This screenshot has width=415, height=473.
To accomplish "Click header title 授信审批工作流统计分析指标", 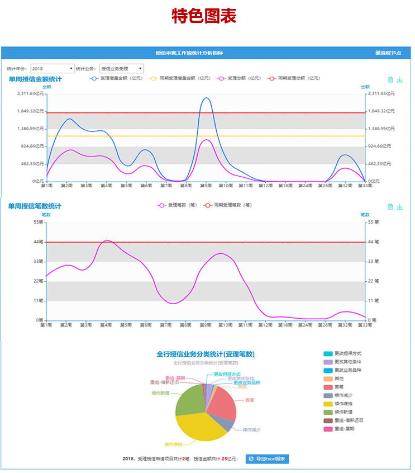I will point(189,53).
